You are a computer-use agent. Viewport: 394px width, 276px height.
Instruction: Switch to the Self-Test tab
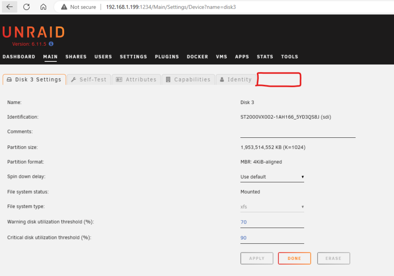click(x=89, y=80)
